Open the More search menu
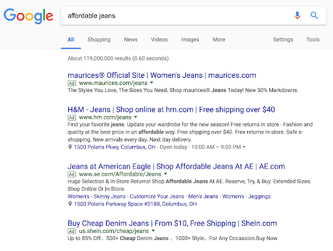The image size is (333, 251). (x=219, y=40)
